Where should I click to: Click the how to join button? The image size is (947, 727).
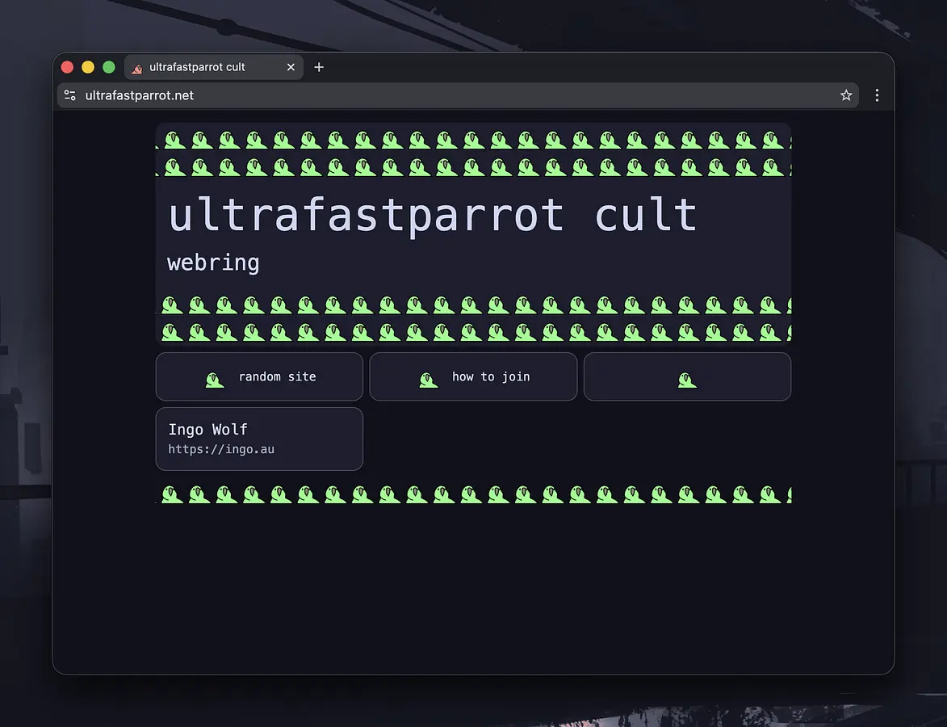point(473,376)
